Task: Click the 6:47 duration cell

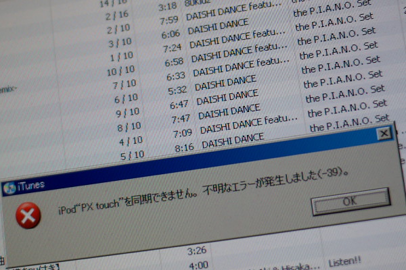Action: [x=179, y=105]
